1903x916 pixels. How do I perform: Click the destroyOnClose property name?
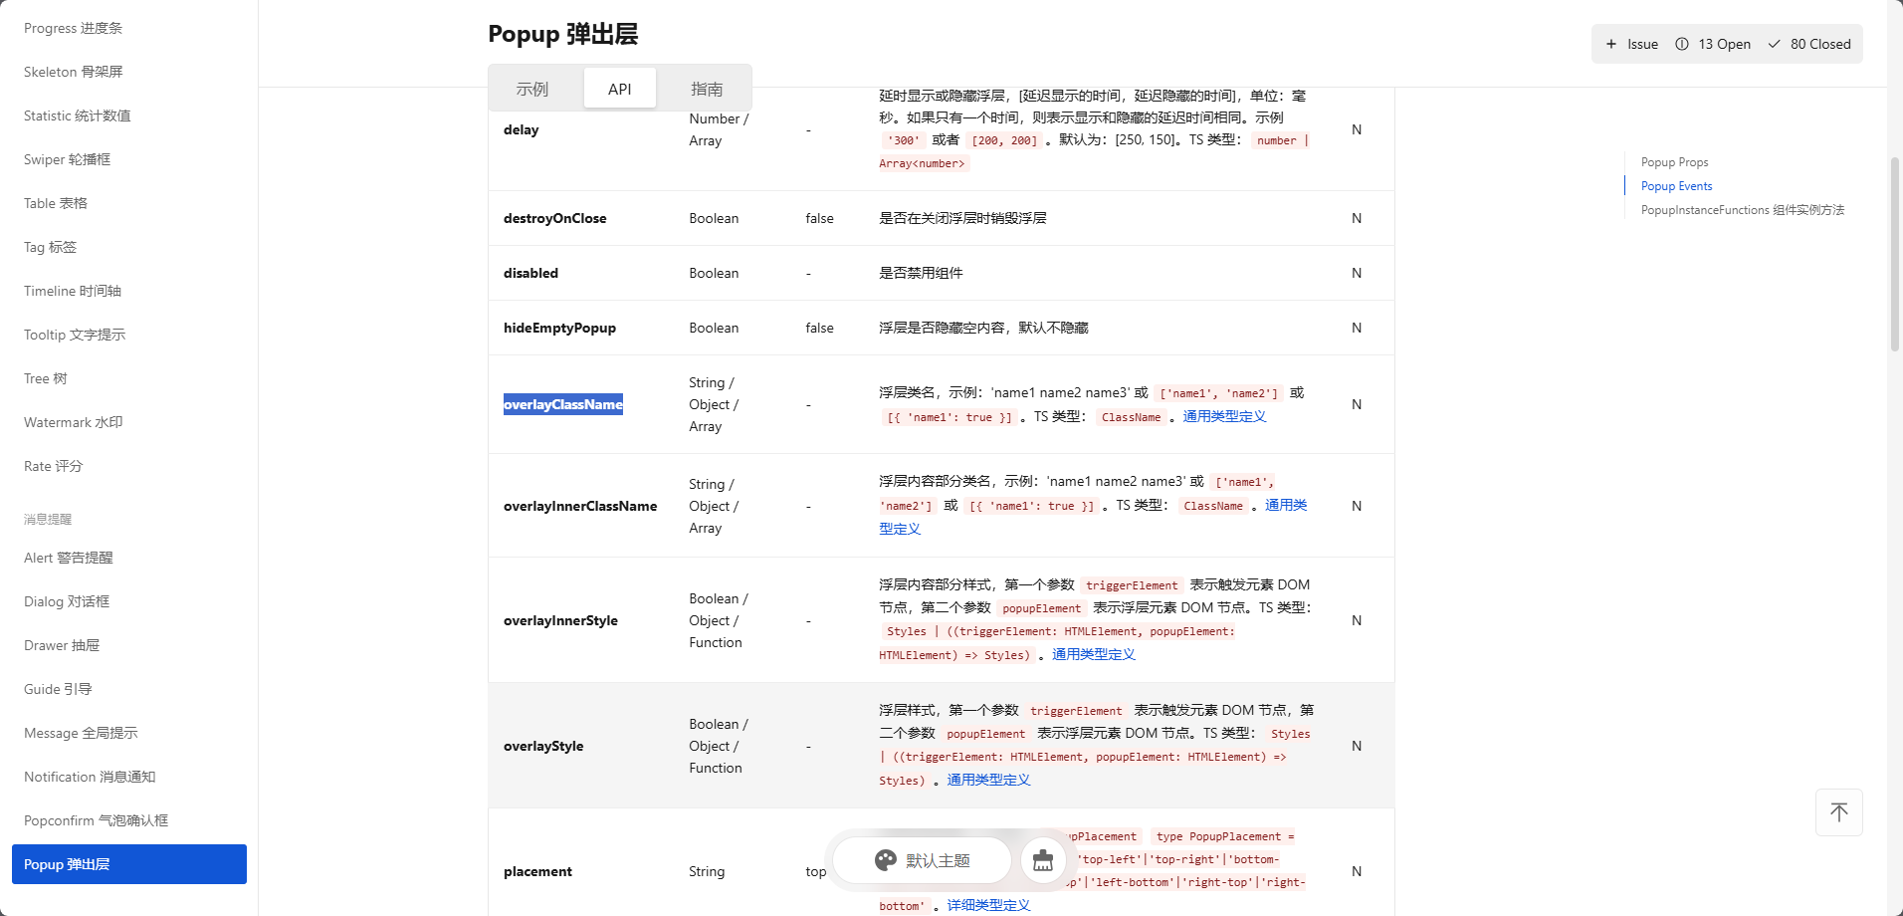coord(554,218)
